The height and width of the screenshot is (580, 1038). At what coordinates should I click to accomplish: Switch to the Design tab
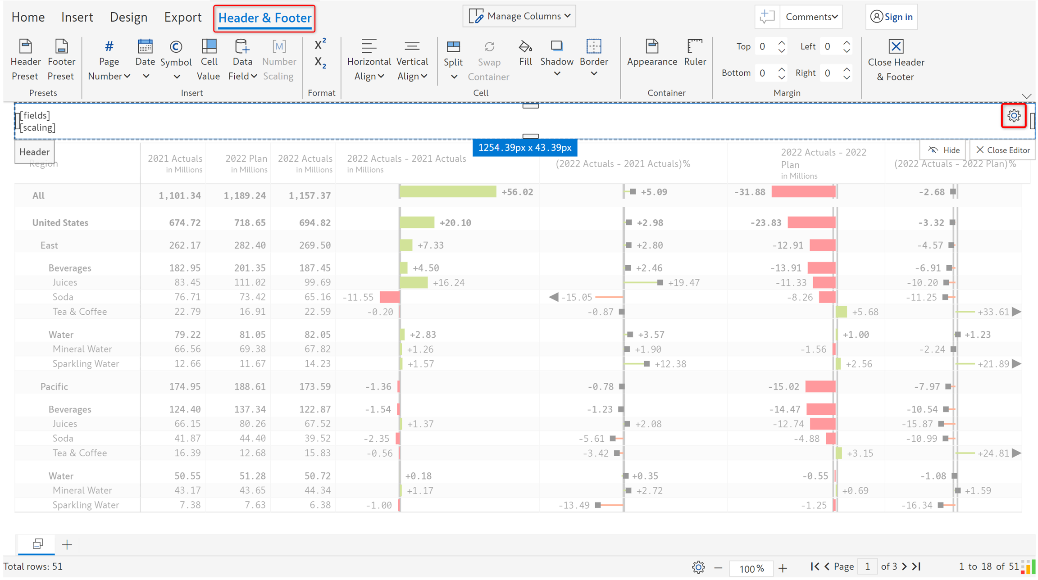128,17
